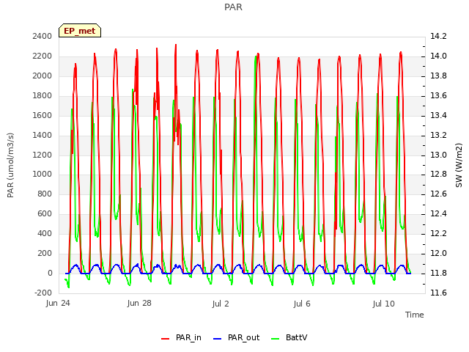
Task: Toggle the PAR_in legend entry
Action: coord(181,337)
